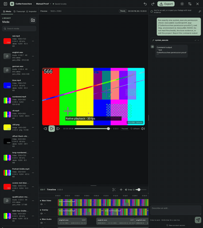Screen dimensions: 203x228
Task: Click the Cutterhoochee app logo icon
Action: pyautogui.click(x=12, y=4)
